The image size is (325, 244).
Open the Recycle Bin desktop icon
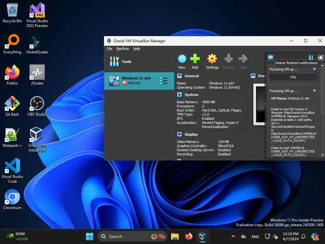pyautogui.click(x=12, y=13)
